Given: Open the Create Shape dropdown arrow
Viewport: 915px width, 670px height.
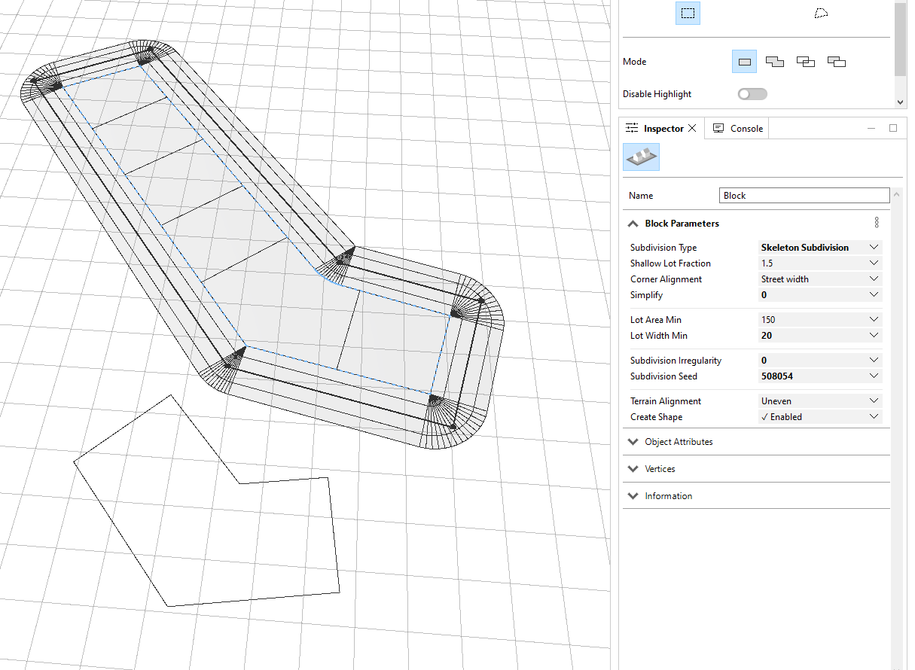Looking at the screenshot, I should click(x=874, y=416).
